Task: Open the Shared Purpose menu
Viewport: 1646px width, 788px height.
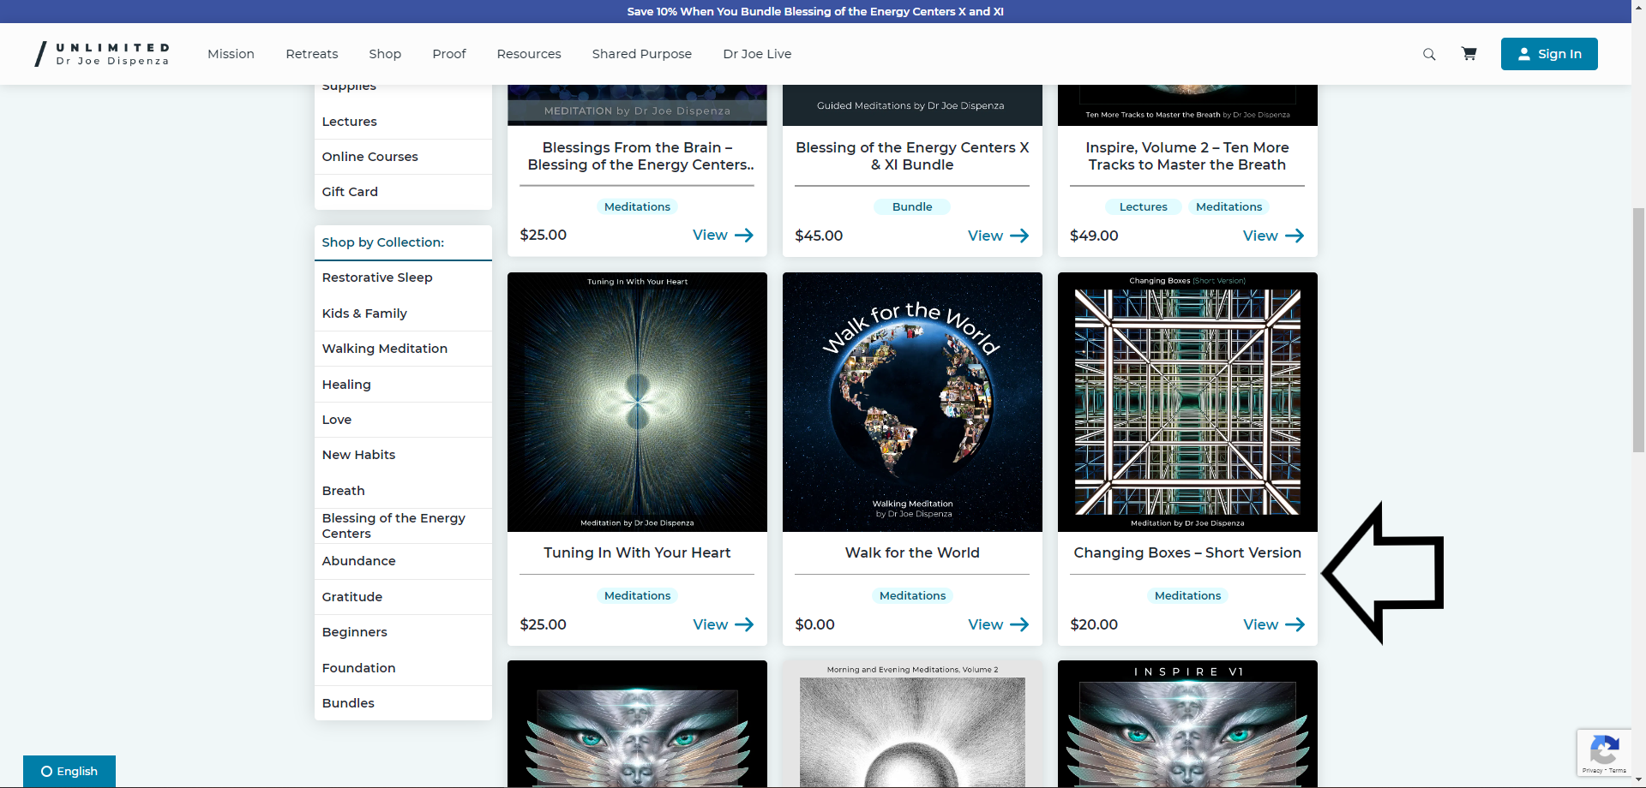Action: point(642,54)
